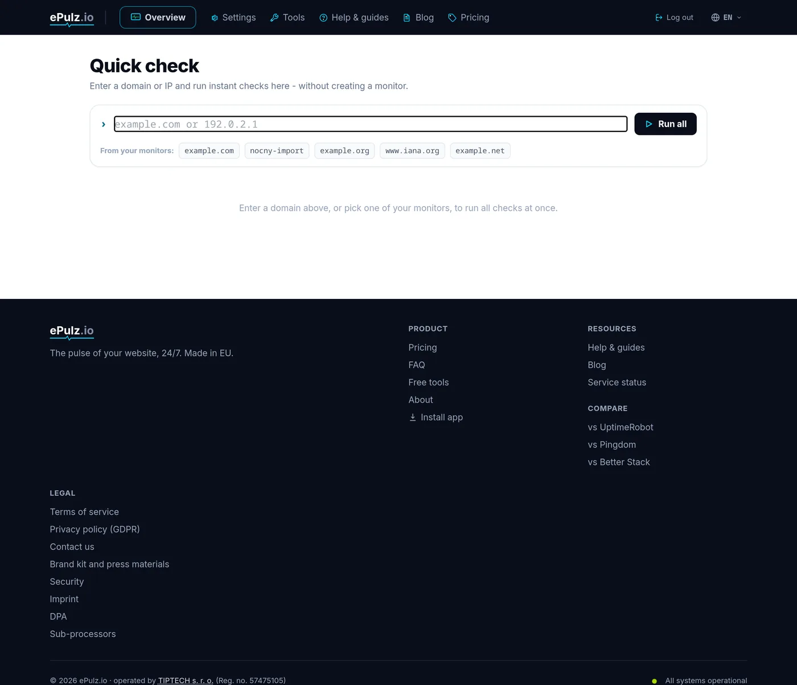797x685 pixels.
Task: Open Help & guides in top navigation
Action: click(354, 18)
